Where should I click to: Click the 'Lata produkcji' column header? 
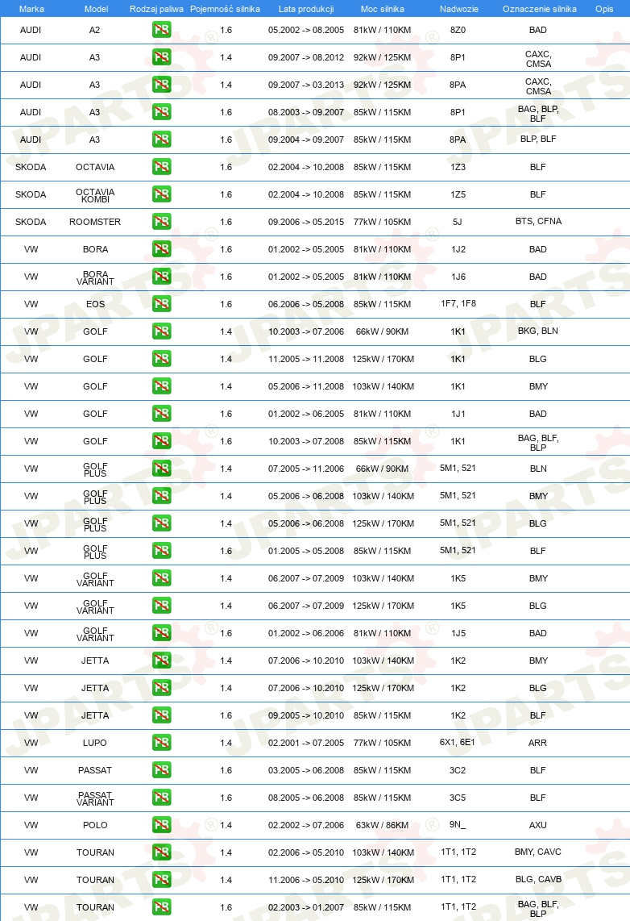pyautogui.click(x=306, y=9)
